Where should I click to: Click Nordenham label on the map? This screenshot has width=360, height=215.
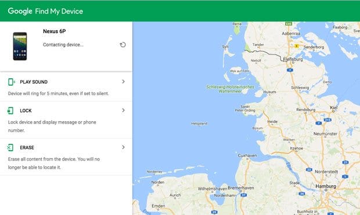click(x=224, y=195)
